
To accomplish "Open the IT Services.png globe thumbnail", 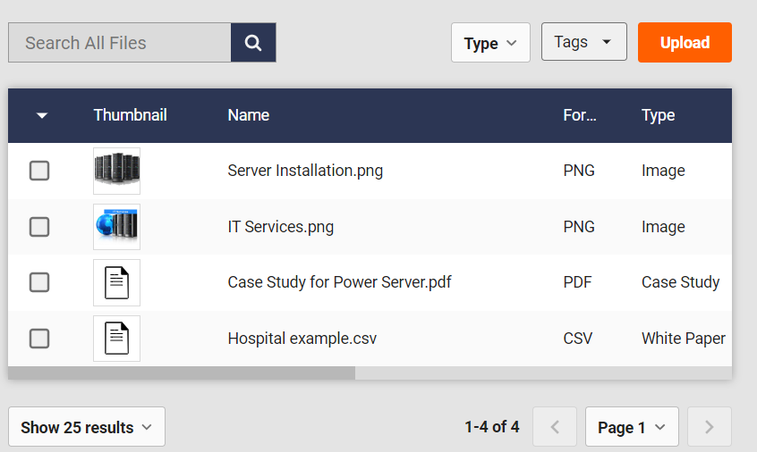I will (x=116, y=227).
